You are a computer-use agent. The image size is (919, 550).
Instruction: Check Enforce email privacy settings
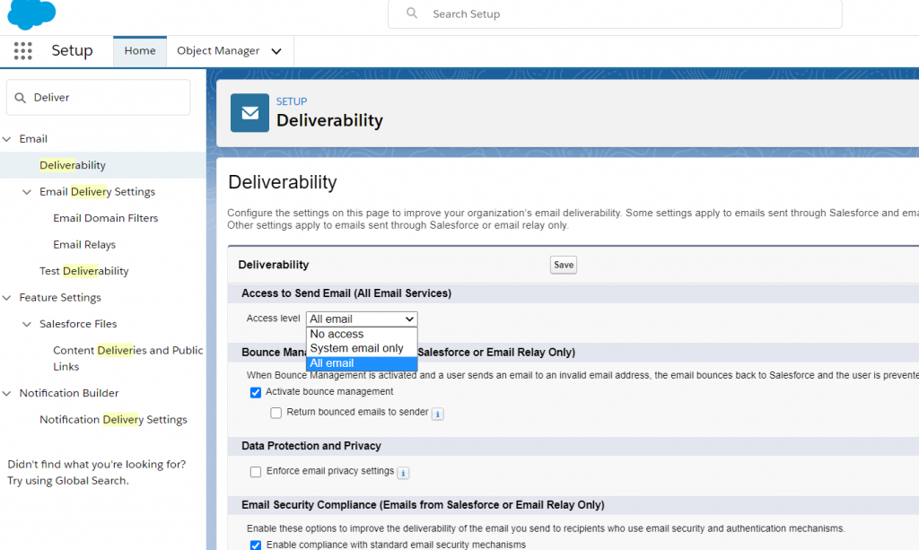[x=256, y=472]
